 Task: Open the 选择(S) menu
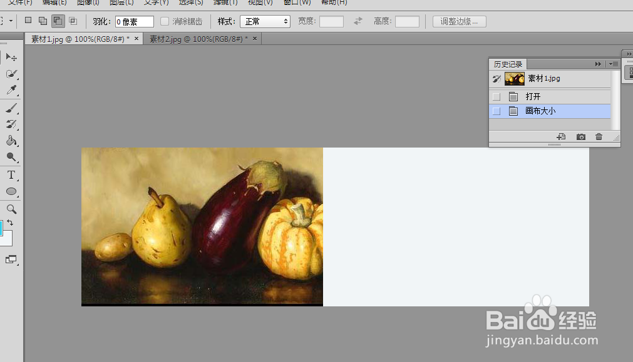pyautogui.click(x=191, y=3)
